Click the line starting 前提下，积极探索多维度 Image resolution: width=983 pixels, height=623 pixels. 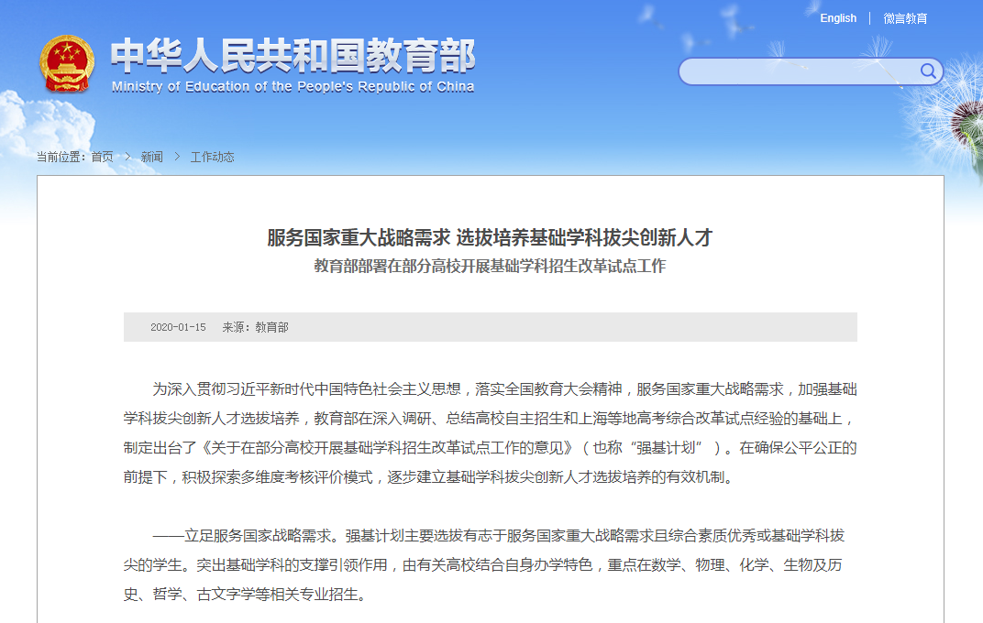(428, 477)
